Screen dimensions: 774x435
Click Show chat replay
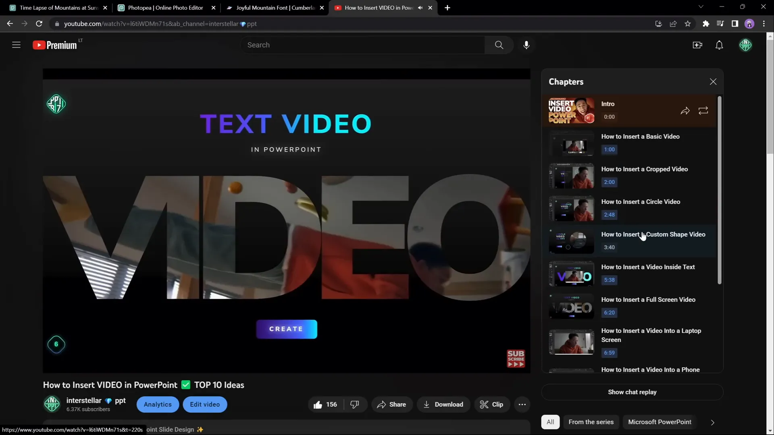click(632, 391)
